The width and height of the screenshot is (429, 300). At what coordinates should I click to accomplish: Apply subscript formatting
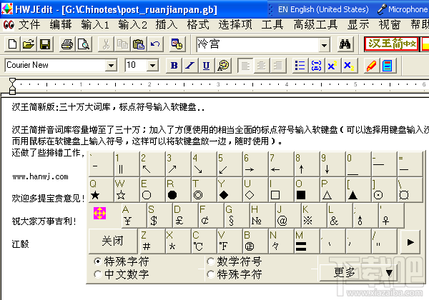(349, 66)
